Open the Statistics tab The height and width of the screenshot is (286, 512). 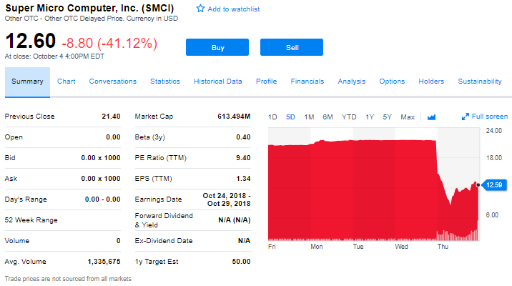click(165, 82)
